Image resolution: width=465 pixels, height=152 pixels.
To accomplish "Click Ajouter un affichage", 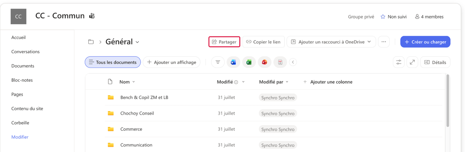I will click(172, 62).
